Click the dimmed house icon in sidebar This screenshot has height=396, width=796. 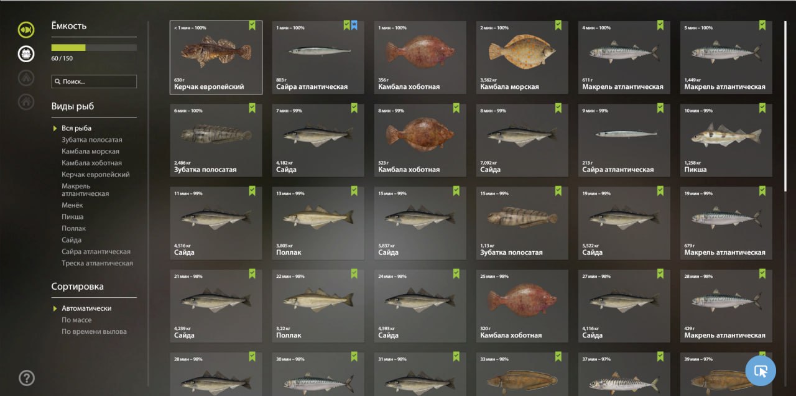point(26,101)
